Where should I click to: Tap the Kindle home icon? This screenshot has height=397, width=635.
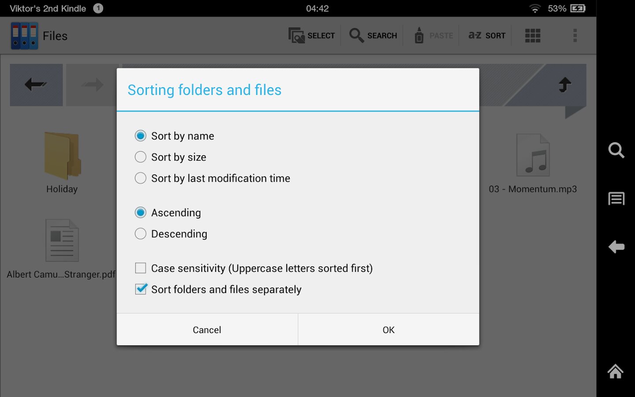pos(616,371)
